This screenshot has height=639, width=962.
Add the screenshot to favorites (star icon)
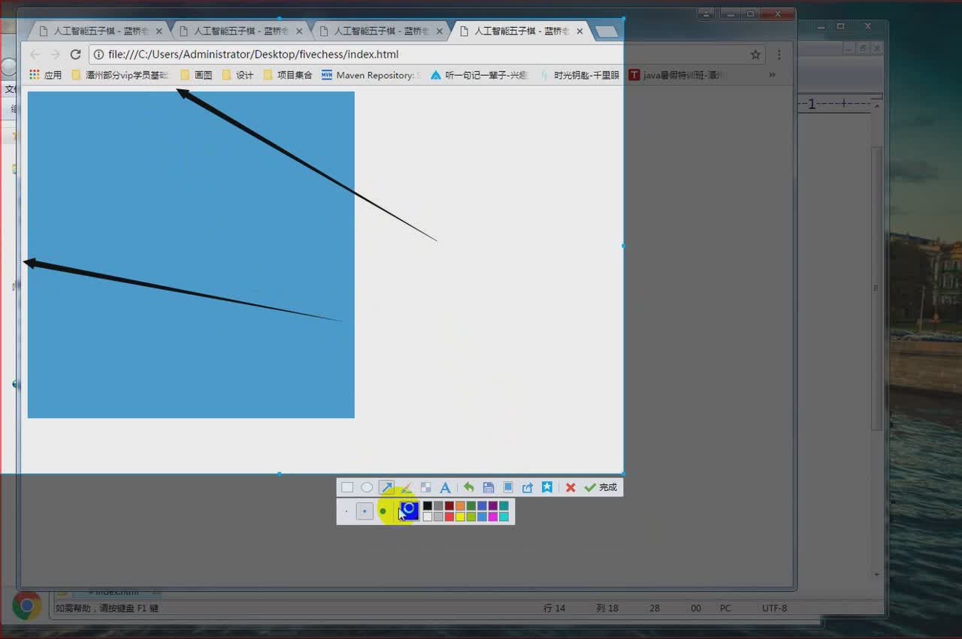point(547,487)
